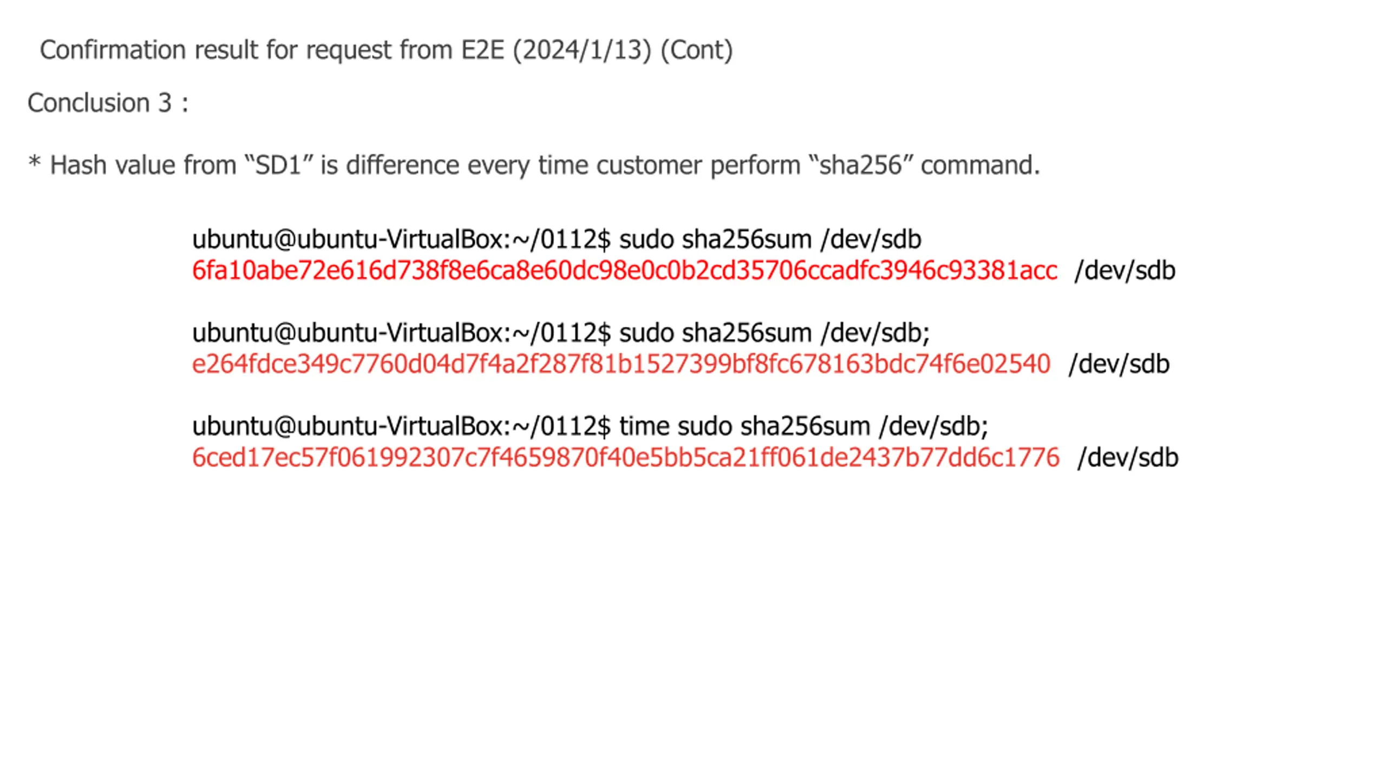The width and height of the screenshot is (1386, 779).
Task: Click the word '(Cont)' in the title
Action: click(x=697, y=50)
